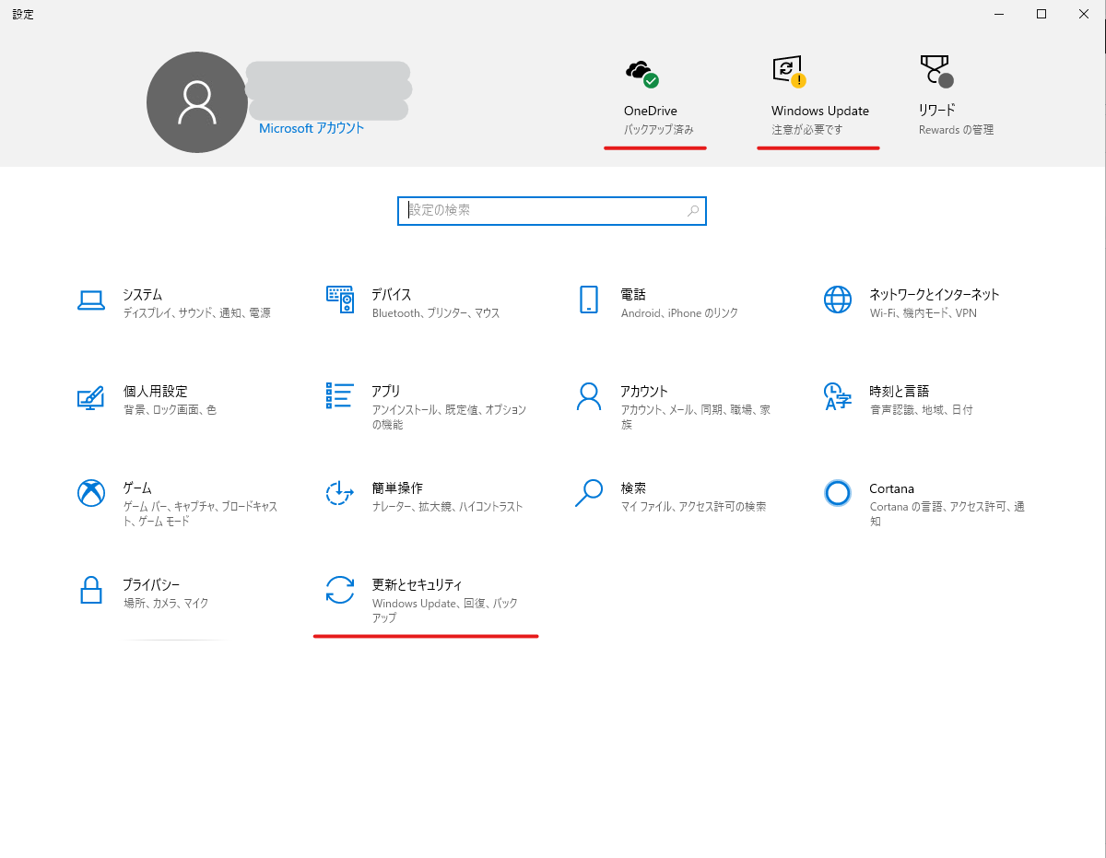This screenshot has height=858, width=1106.
Task: Click the search magnifier in settings search box
Action: (x=693, y=211)
